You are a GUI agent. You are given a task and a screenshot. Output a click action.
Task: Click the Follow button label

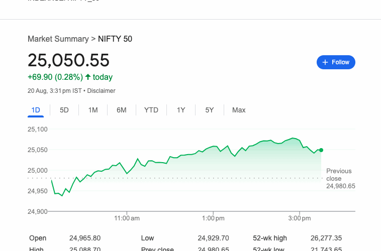click(x=340, y=62)
